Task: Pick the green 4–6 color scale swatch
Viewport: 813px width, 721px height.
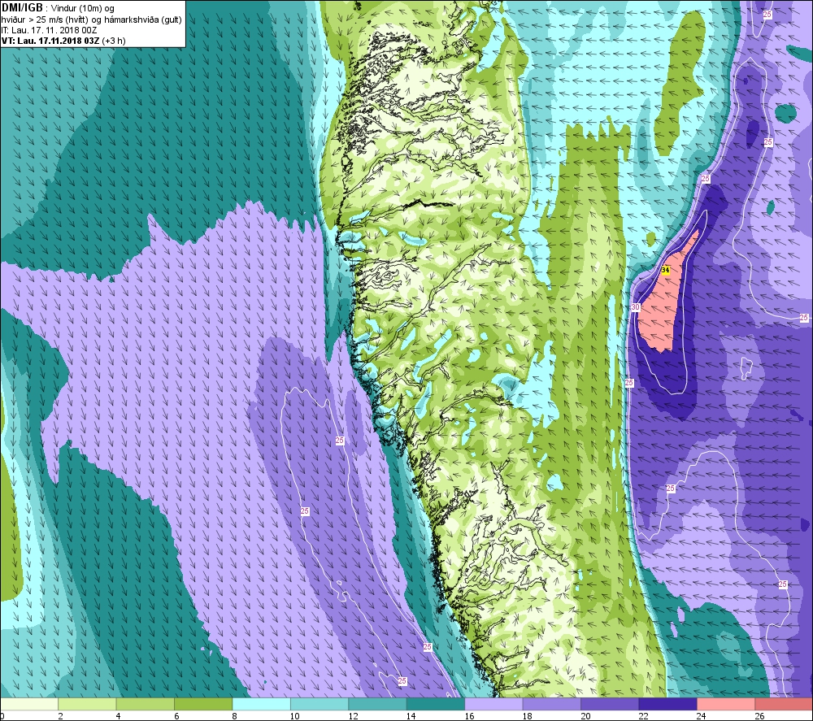Action: (x=146, y=704)
